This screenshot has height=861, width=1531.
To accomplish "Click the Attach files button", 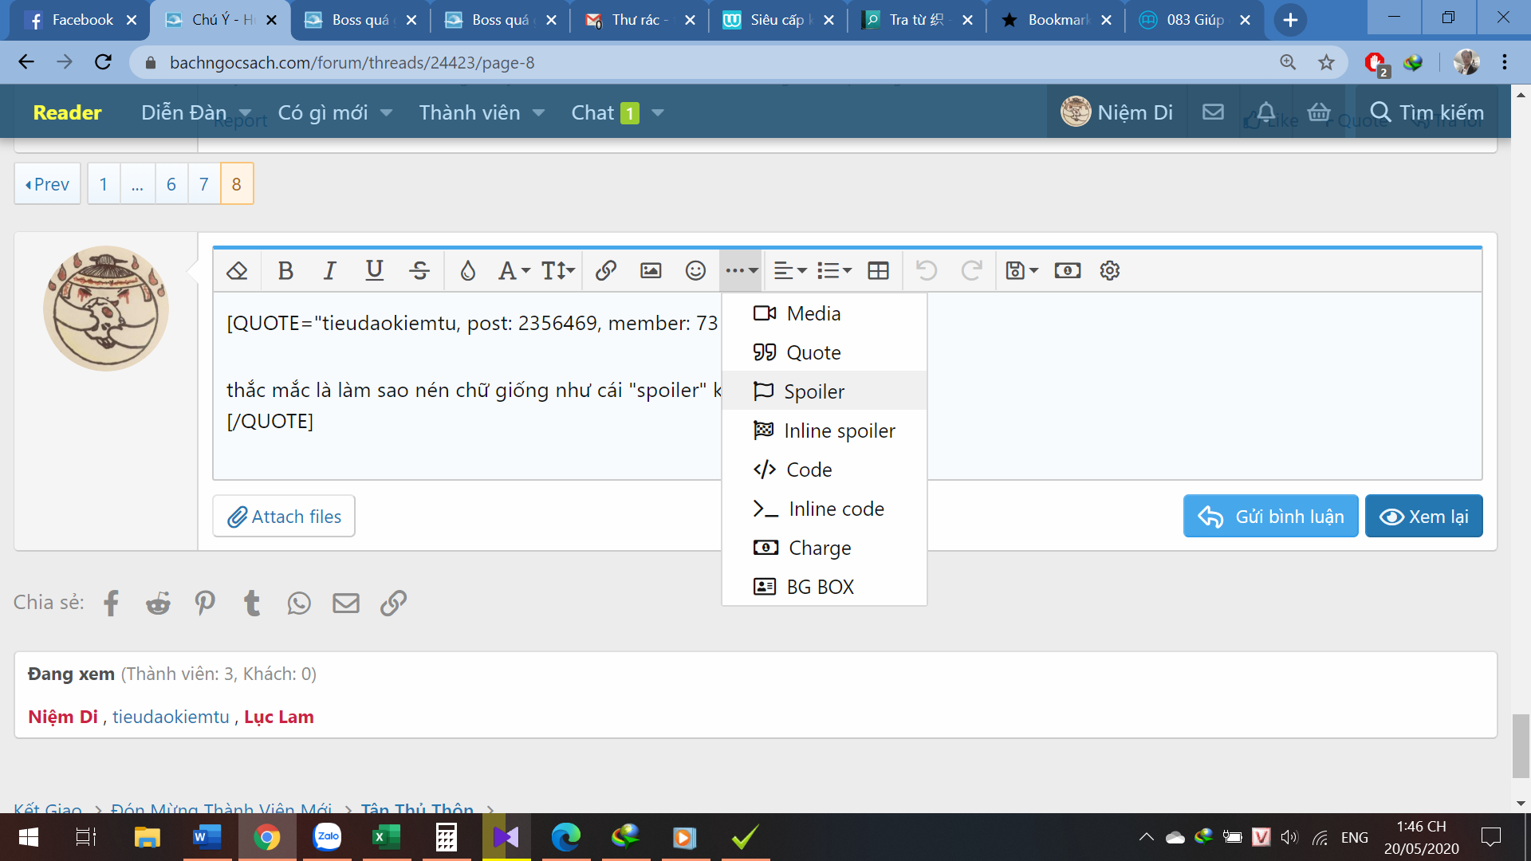I will [x=284, y=517].
